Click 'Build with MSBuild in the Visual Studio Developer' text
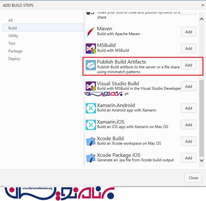This screenshot has width=206, height=201. [139, 88]
